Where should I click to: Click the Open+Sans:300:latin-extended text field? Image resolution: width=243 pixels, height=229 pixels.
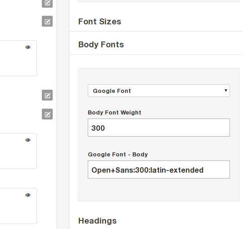point(159,169)
